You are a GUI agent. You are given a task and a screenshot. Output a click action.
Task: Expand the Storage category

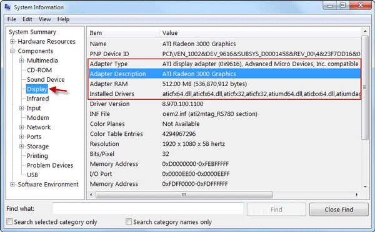21,147
